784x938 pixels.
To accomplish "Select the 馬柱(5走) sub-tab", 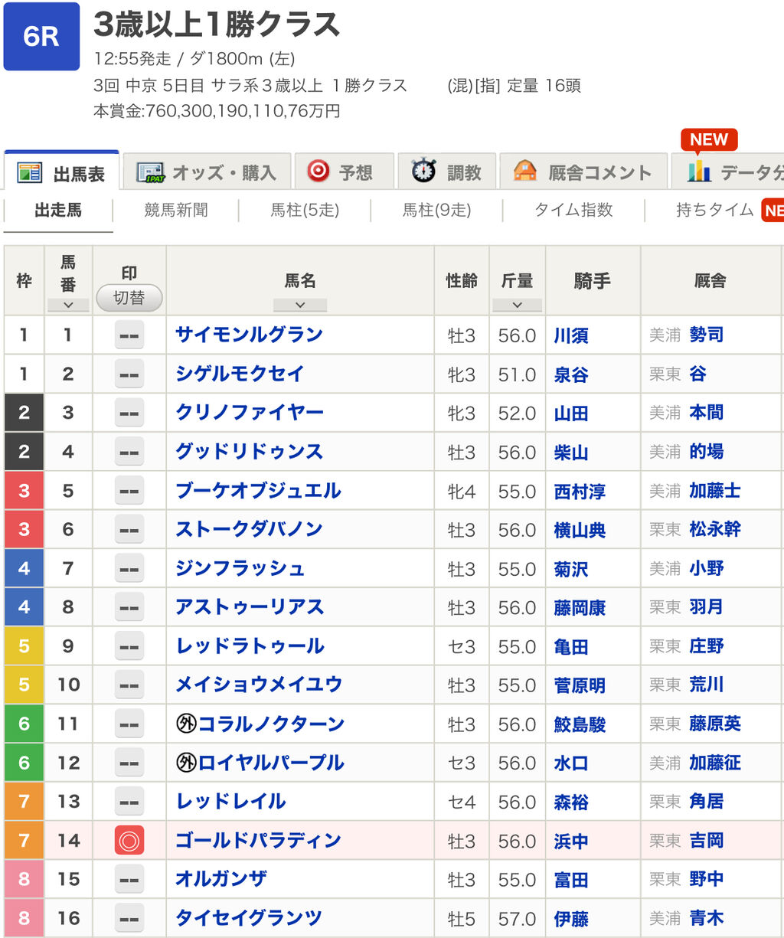I will click(305, 211).
